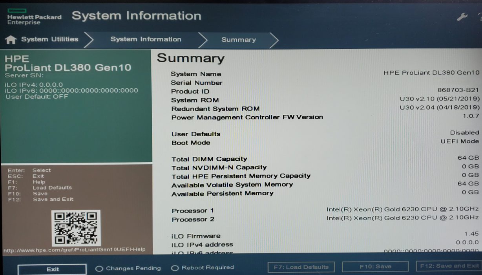Click F12: Save and Exit button
This screenshot has width=482, height=275.
click(x=449, y=266)
